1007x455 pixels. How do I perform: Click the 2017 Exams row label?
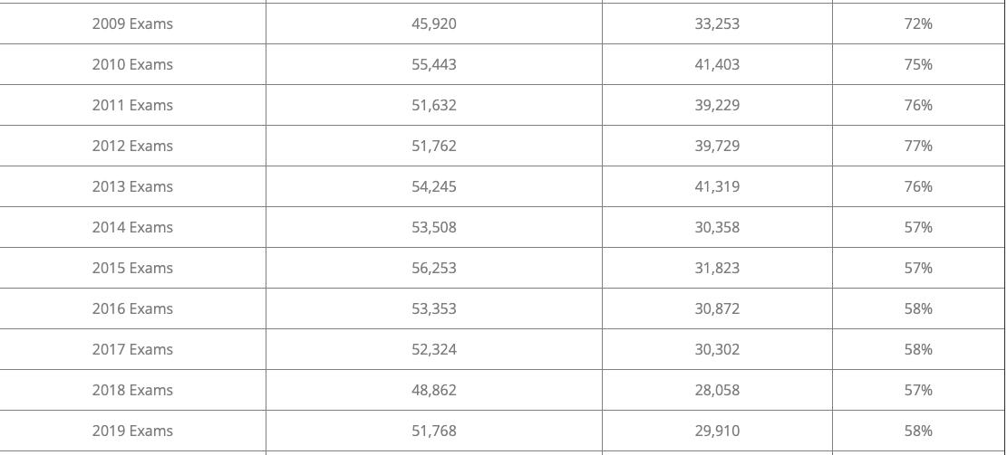(132, 349)
